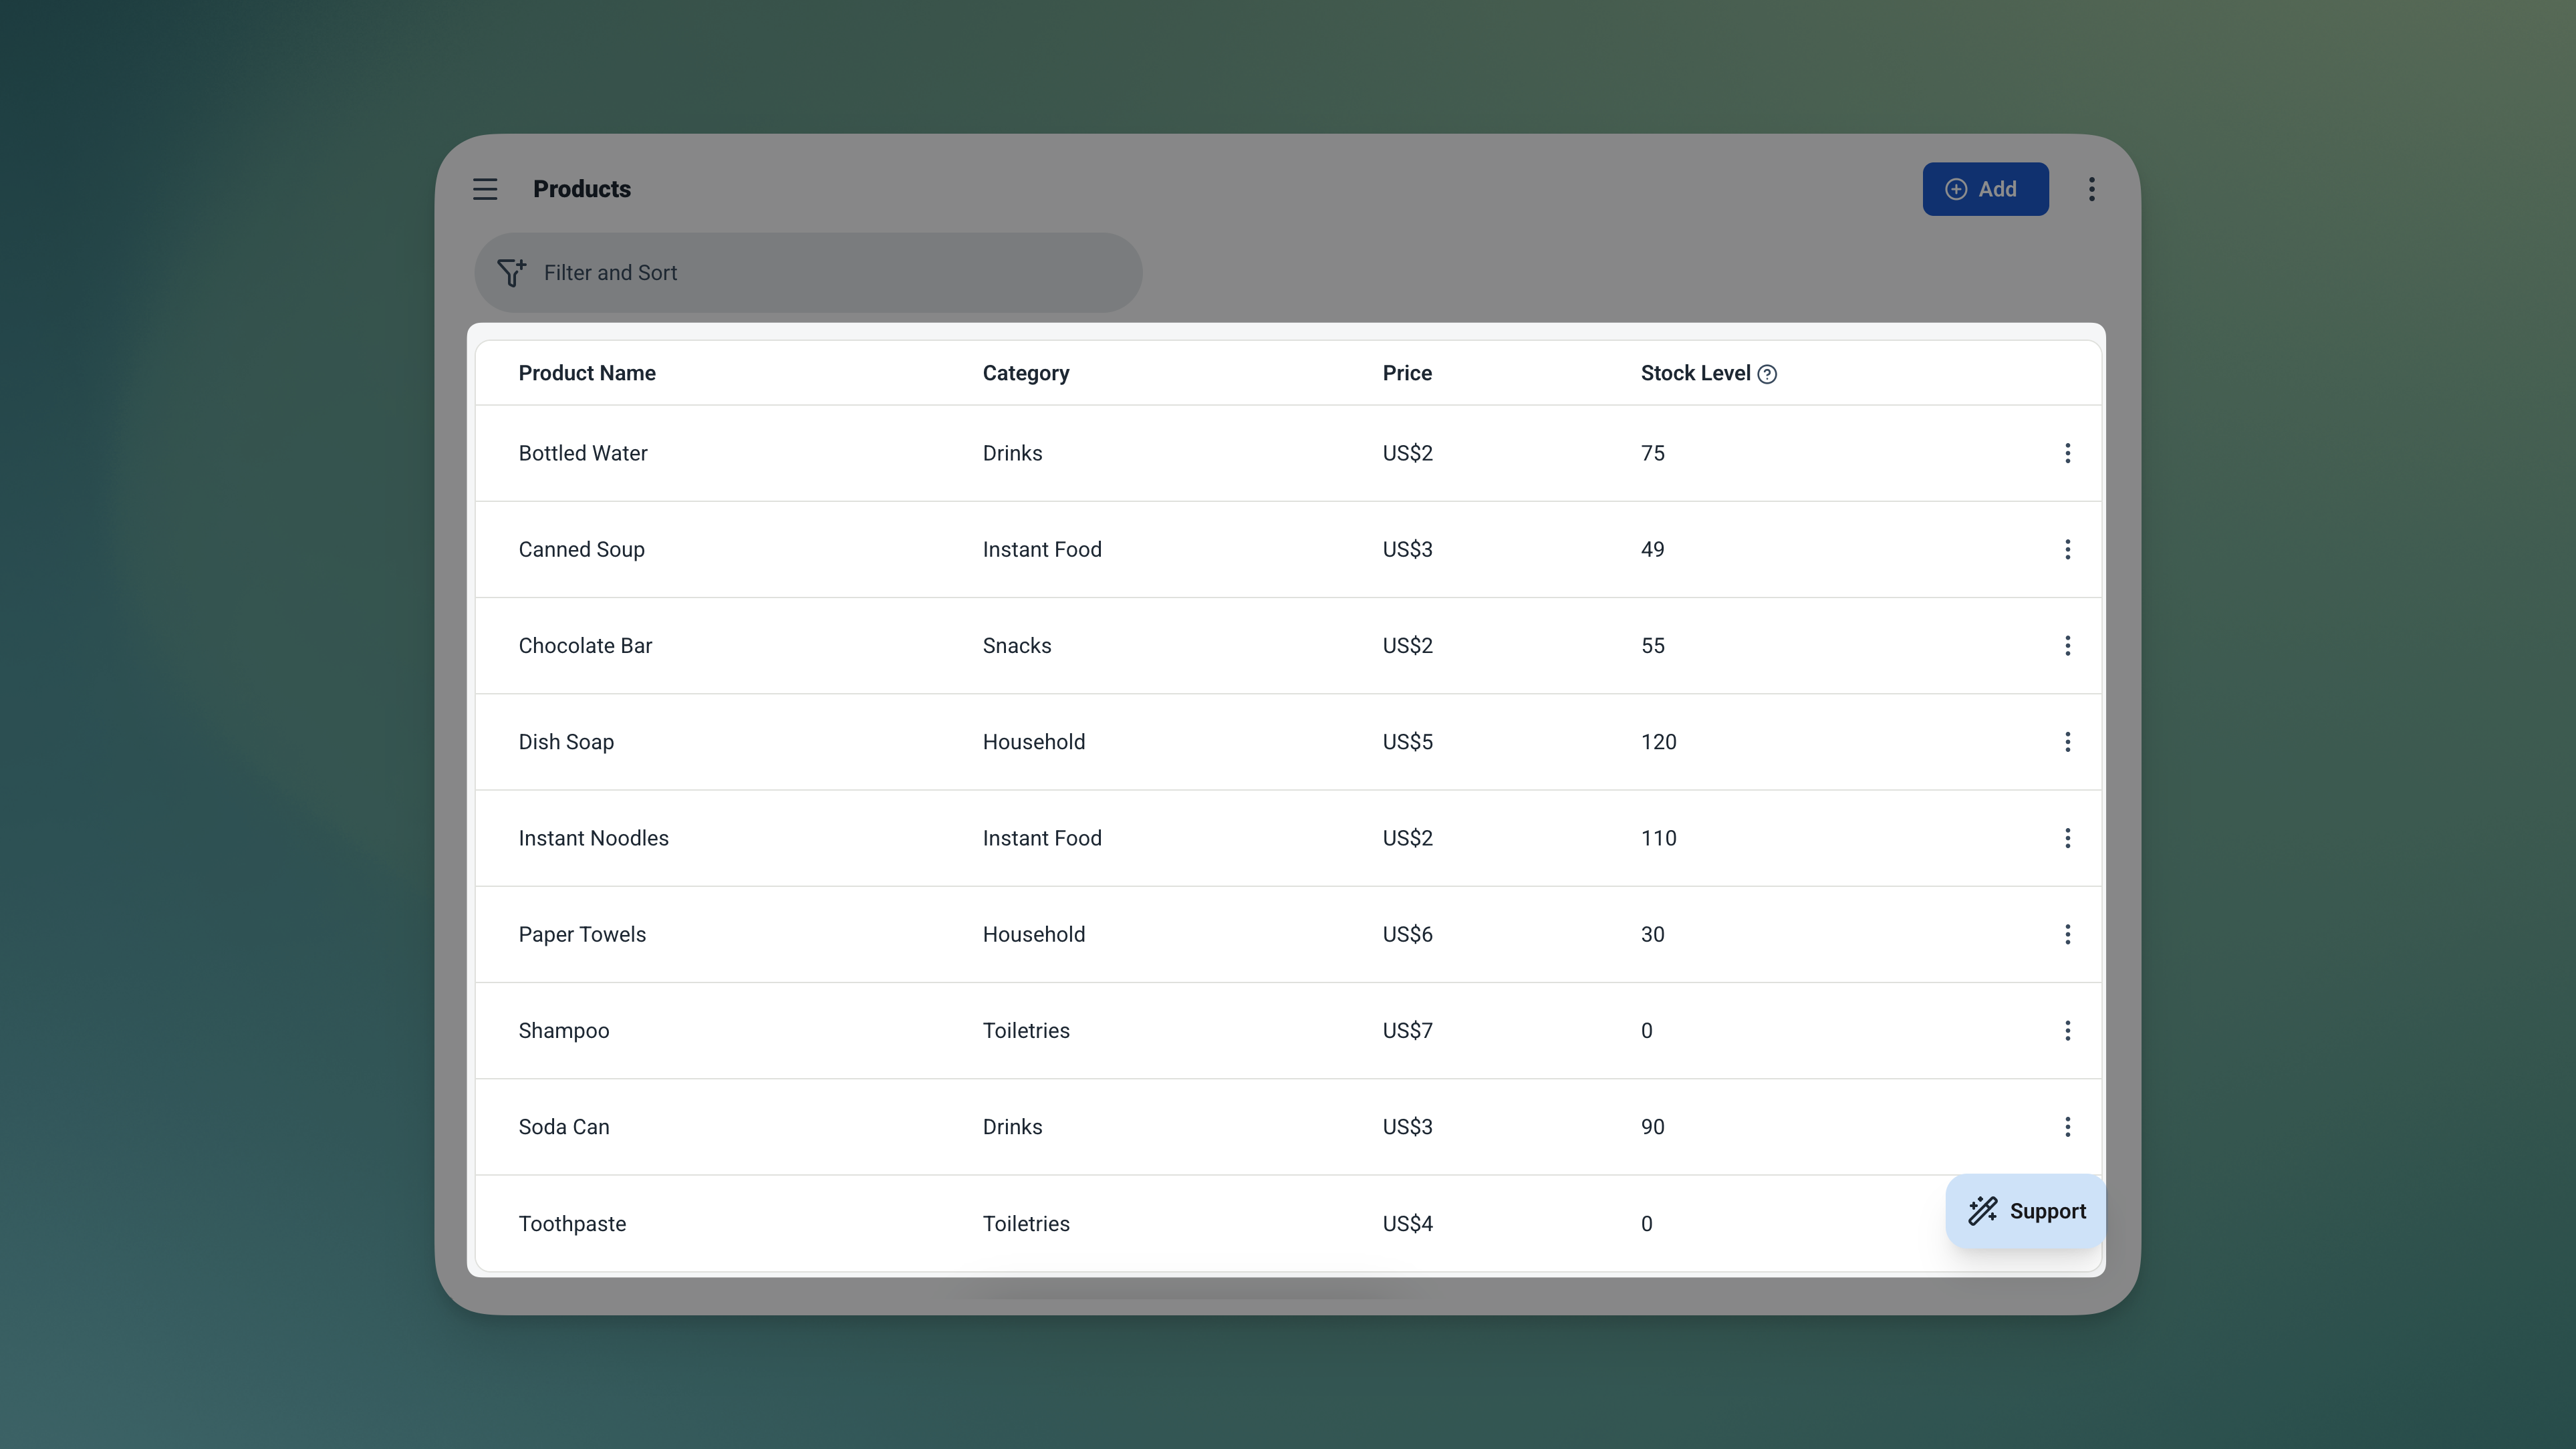Open row actions for Soda Can

pos(2067,1127)
